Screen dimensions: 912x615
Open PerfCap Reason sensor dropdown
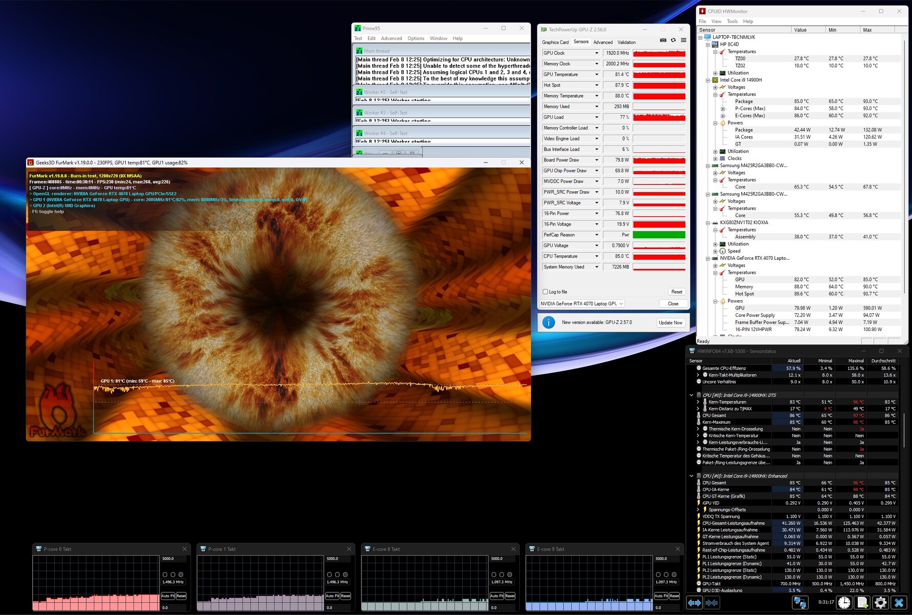[x=596, y=235]
